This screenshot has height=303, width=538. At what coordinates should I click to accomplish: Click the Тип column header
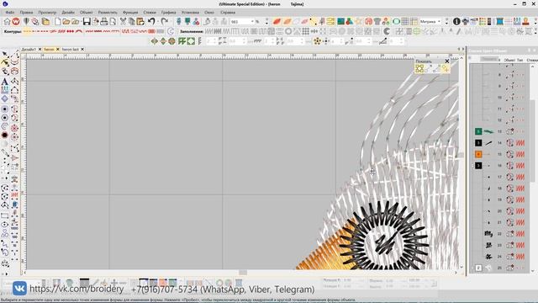click(x=520, y=60)
